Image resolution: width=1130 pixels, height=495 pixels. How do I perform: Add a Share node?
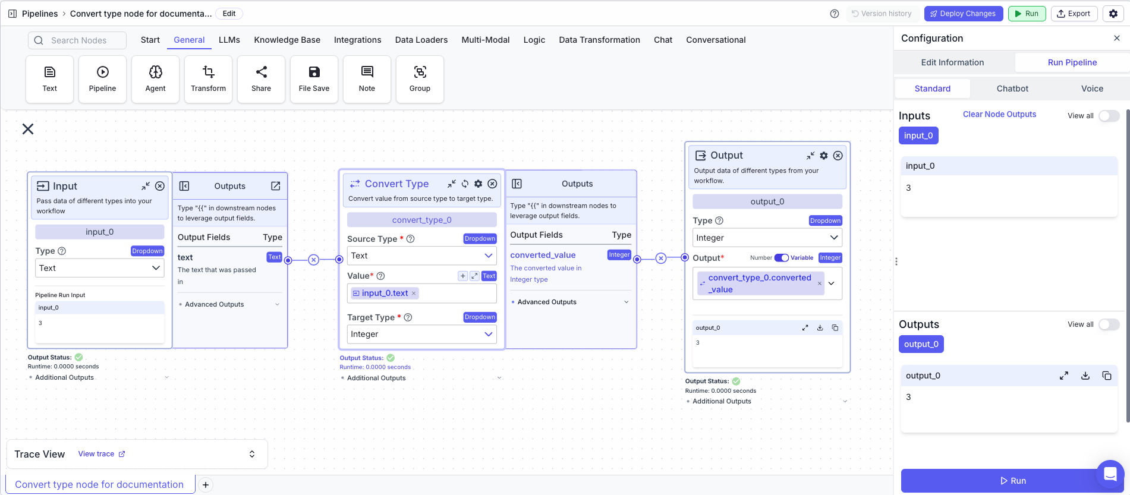261,79
